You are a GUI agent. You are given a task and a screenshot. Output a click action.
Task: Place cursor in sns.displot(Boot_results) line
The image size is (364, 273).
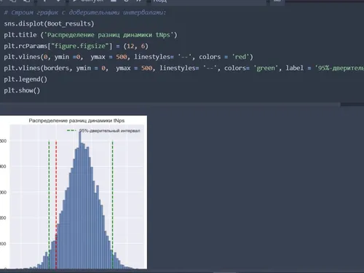49,23
